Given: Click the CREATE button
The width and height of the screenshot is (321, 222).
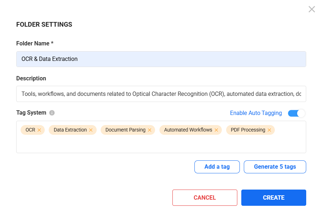Looking at the screenshot, I should [x=273, y=197].
